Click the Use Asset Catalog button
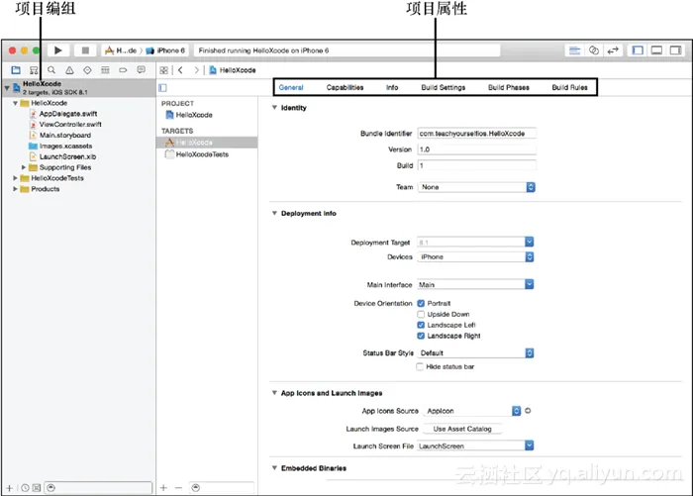Image resolution: width=693 pixels, height=496 pixels. (462, 429)
